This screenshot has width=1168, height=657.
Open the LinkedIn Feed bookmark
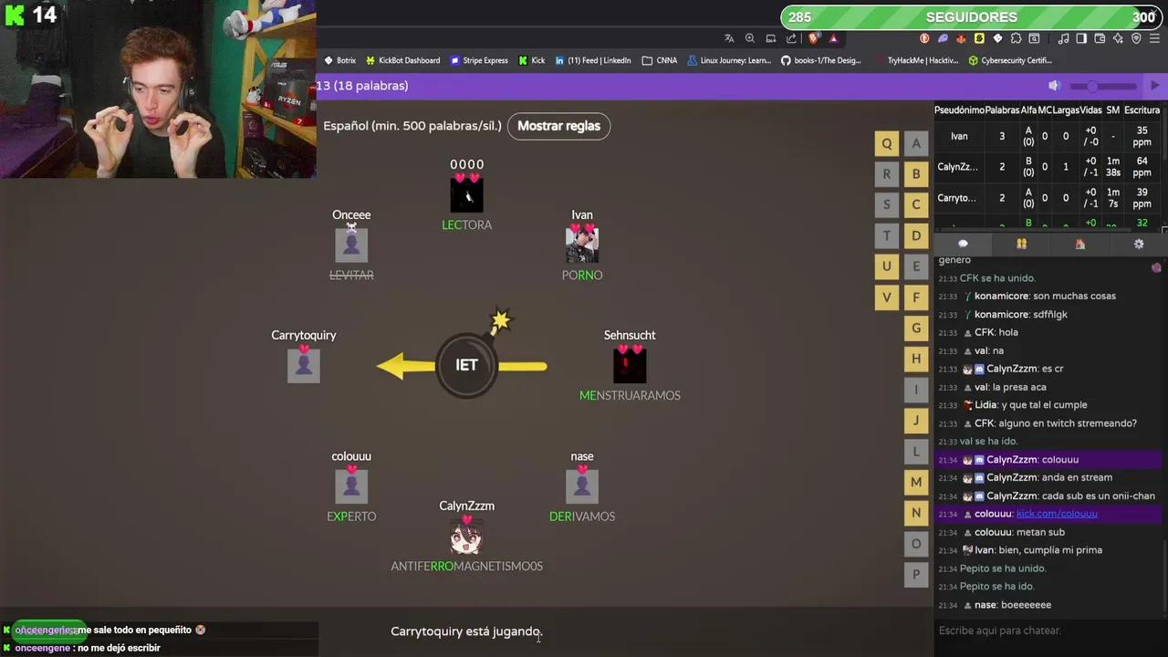point(592,60)
